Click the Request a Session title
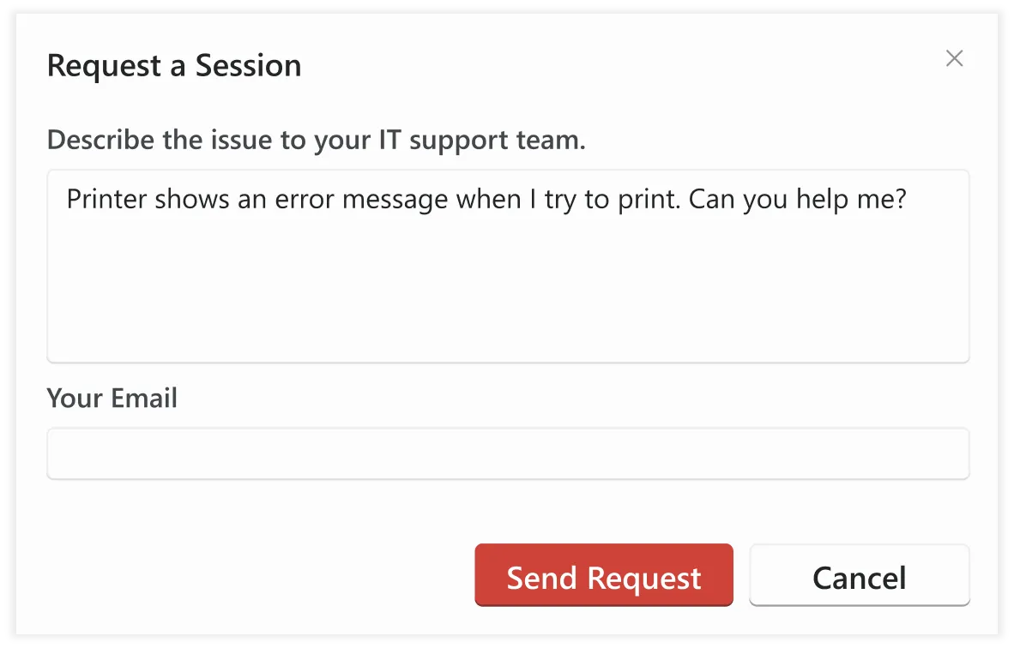 pos(174,65)
